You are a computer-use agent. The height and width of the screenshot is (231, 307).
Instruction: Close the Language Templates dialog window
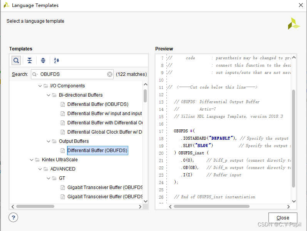click(301, 5)
